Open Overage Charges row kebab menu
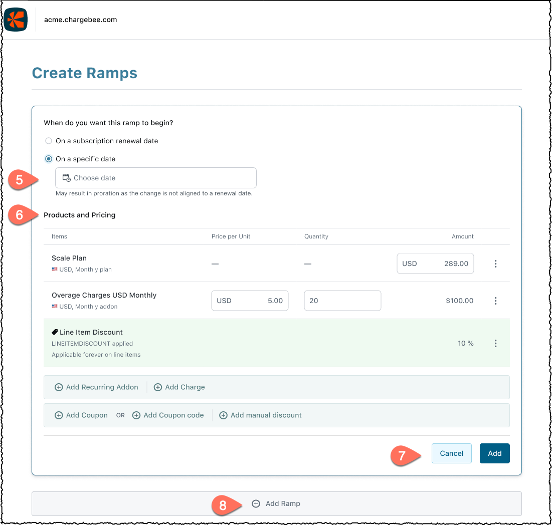 point(495,301)
